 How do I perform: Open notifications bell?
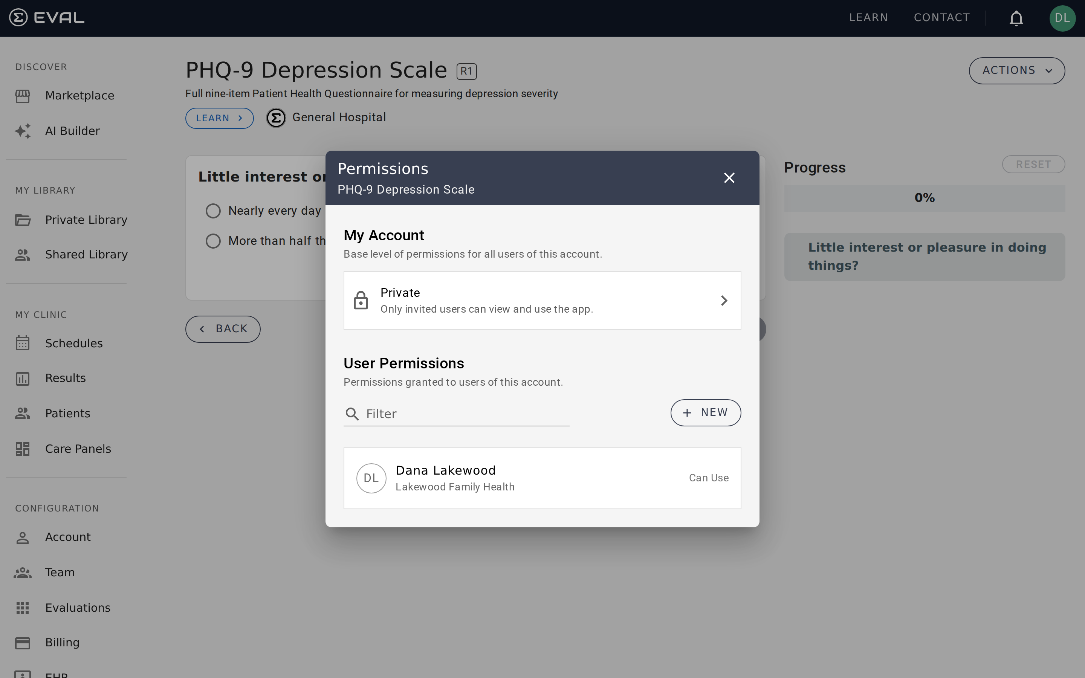[x=1016, y=18]
